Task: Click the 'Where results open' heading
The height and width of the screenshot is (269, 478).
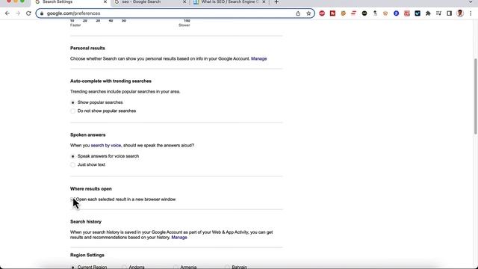Action: (x=91, y=189)
